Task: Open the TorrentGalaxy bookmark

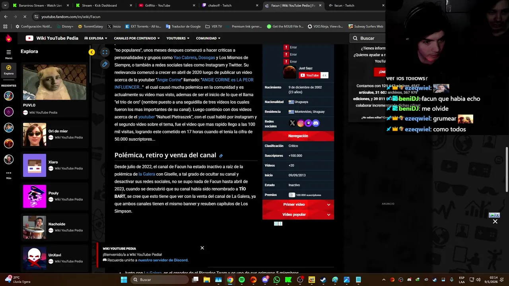Action: [x=90, y=27]
